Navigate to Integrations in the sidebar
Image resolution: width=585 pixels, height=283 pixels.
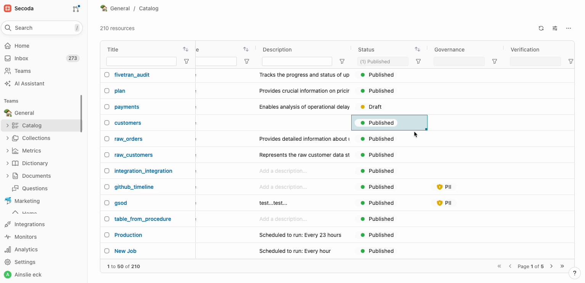click(29, 224)
